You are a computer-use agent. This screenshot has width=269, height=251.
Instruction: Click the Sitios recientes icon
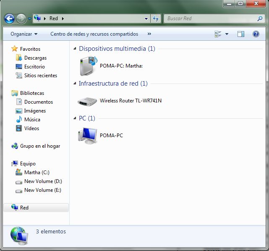pyautogui.click(x=19, y=75)
